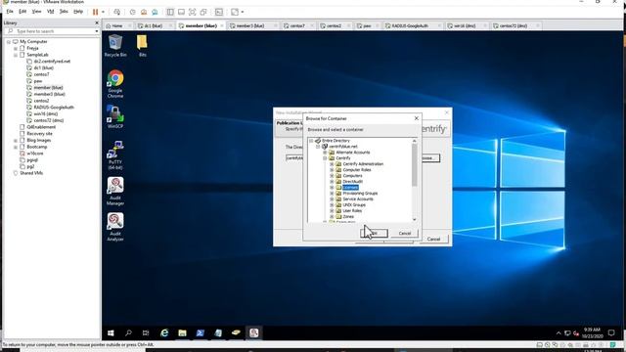626x352 pixels.
Task: Launch Google Chrome from the desktop
Action: coord(115,84)
